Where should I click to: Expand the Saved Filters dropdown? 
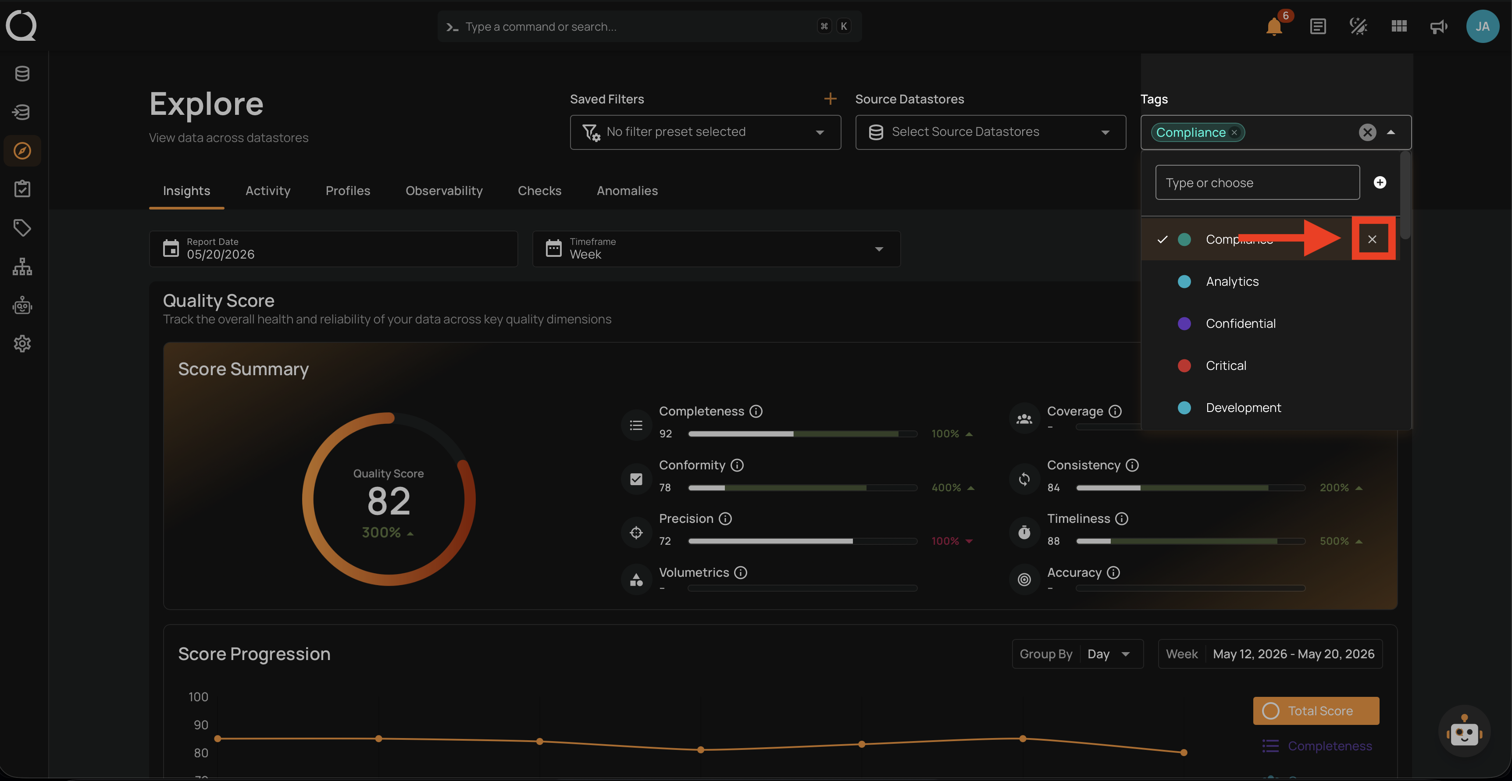pos(705,132)
